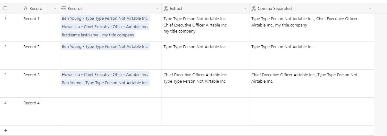Select the empty Records cell of Record 4
The image size is (387, 136).
(110, 111)
